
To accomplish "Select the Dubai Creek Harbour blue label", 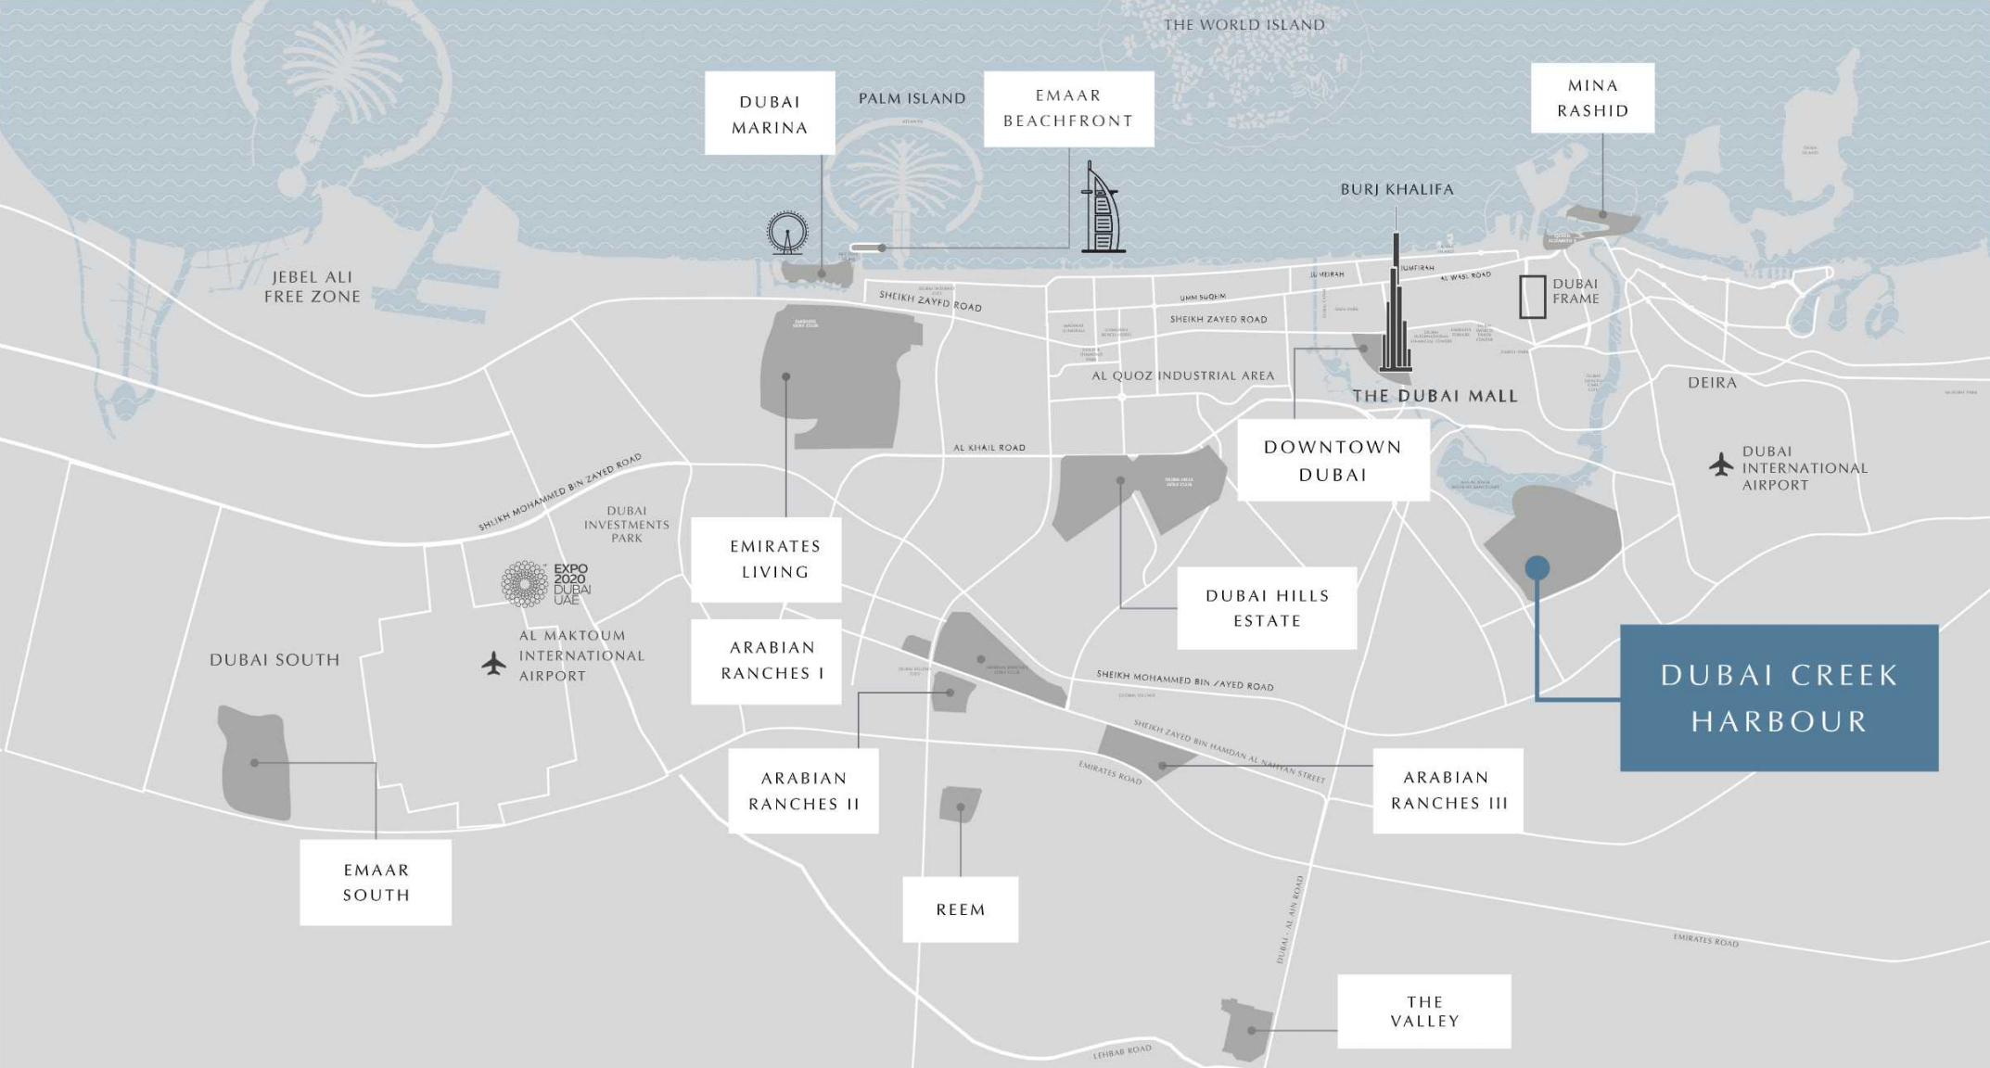I will [x=1779, y=697].
